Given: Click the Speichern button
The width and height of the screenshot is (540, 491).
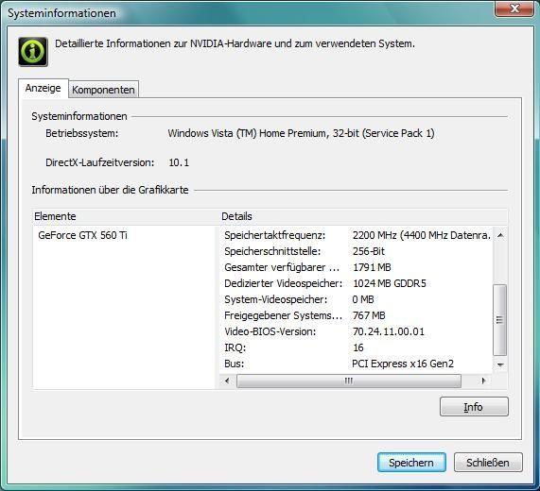Looking at the screenshot, I should [x=411, y=463].
